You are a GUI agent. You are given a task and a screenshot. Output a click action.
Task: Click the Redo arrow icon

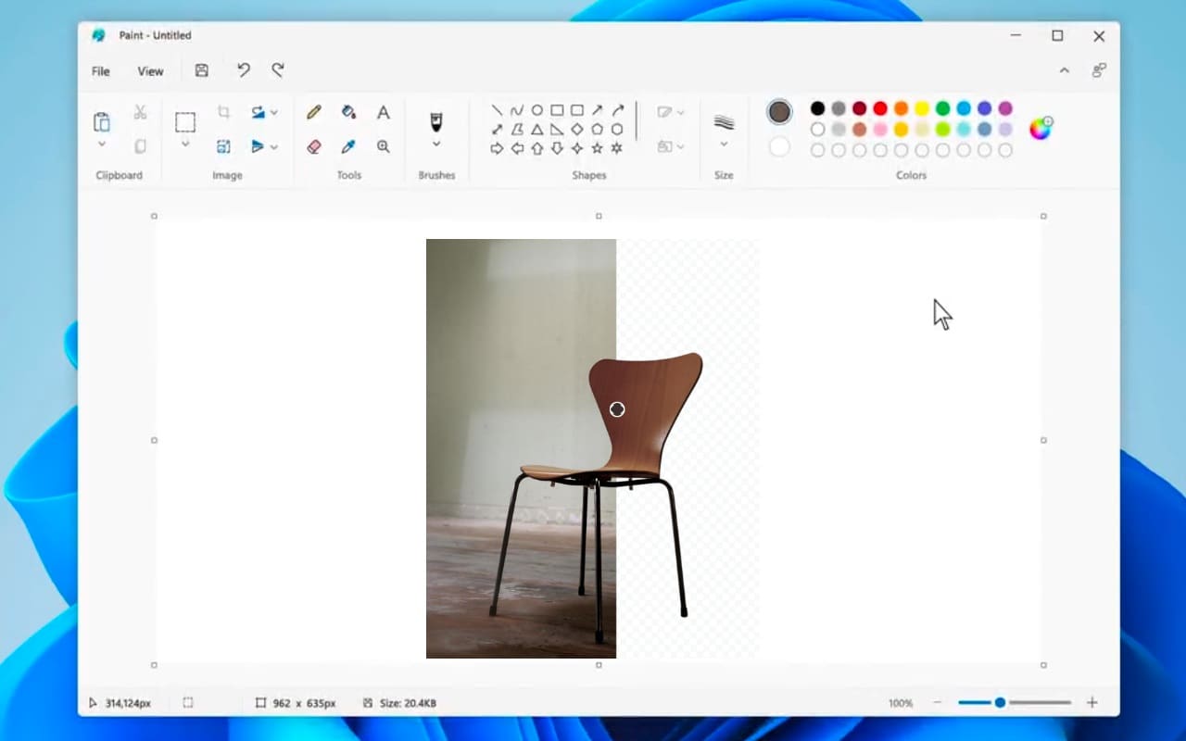[x=277, y=70]
